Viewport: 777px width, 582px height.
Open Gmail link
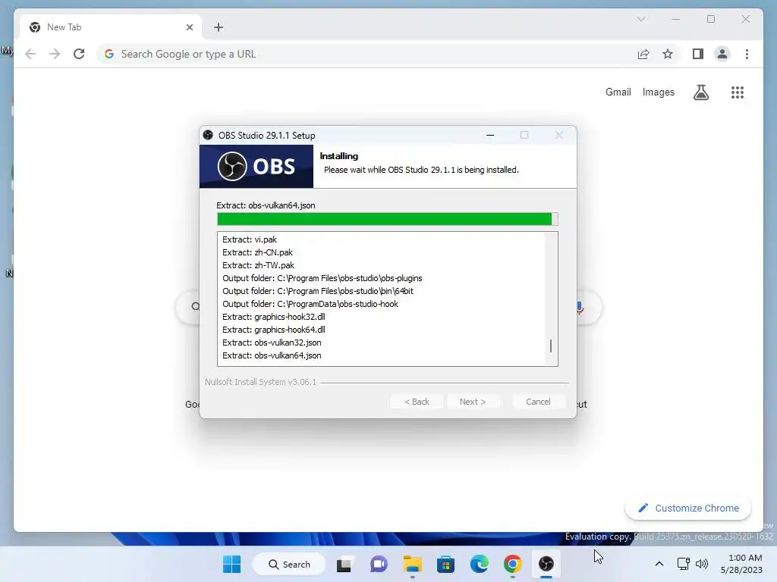(x=618, y=92)
